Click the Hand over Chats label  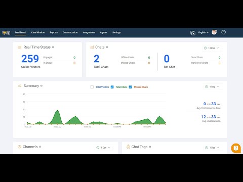coord(199,63)
